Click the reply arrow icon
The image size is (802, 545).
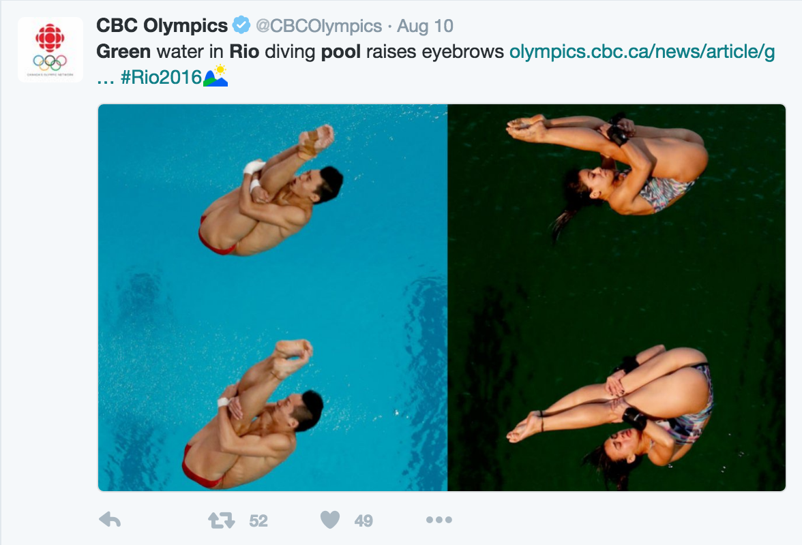110,520
